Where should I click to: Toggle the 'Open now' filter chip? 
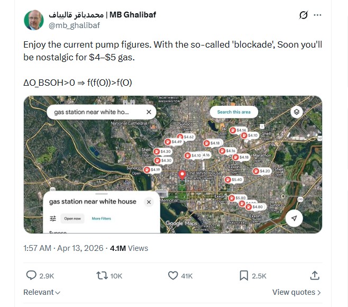72,219
